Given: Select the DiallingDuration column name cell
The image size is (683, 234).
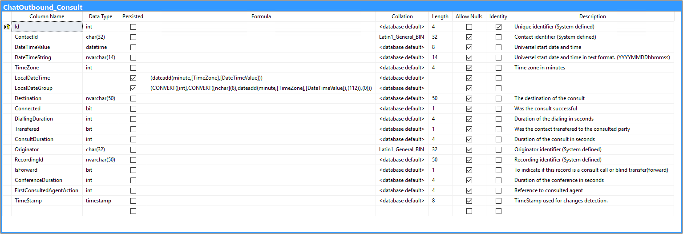Looking at the screenshot, I should click(x=47, y=119).
